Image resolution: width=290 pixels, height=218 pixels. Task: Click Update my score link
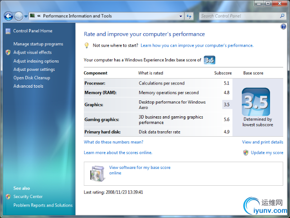pyautogui.click(x=267, y=153)
